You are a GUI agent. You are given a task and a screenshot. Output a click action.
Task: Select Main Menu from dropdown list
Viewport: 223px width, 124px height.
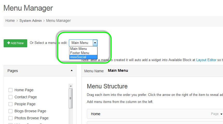[x=79, y=49]
